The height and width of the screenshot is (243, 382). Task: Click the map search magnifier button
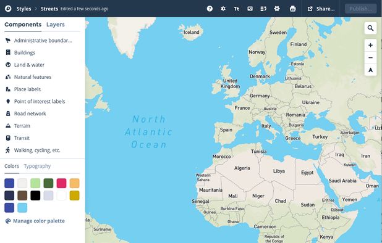point(370,28)
